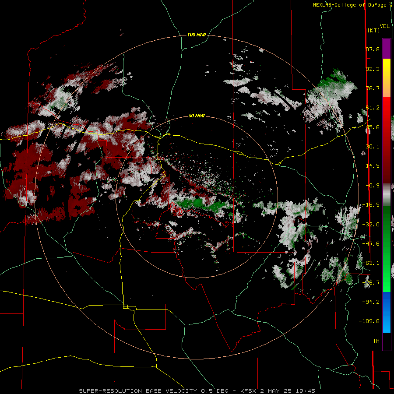
Task: Click the 76.7 value on velocity scale
Action: point(373,88)
